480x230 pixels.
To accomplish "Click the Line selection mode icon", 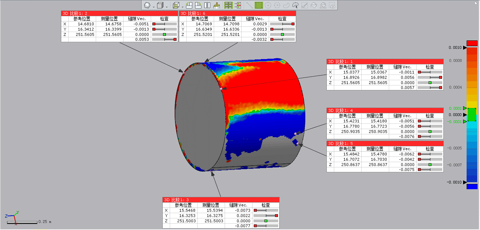I will 249,5.
